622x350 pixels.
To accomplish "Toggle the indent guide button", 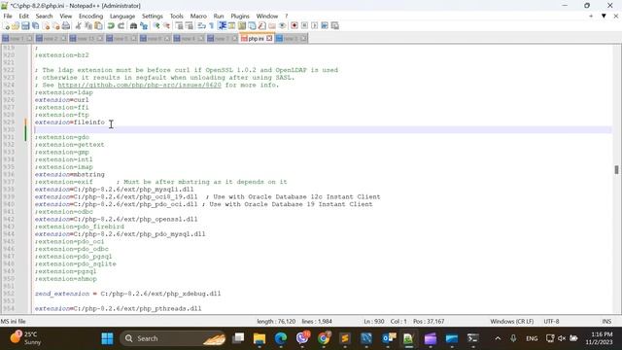I will [x=222, y=26].
